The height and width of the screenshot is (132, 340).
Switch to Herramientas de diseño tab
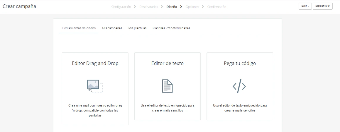point(79,28)
